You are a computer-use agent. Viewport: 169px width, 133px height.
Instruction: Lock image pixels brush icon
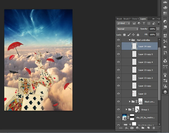click(x=129, y=35)
